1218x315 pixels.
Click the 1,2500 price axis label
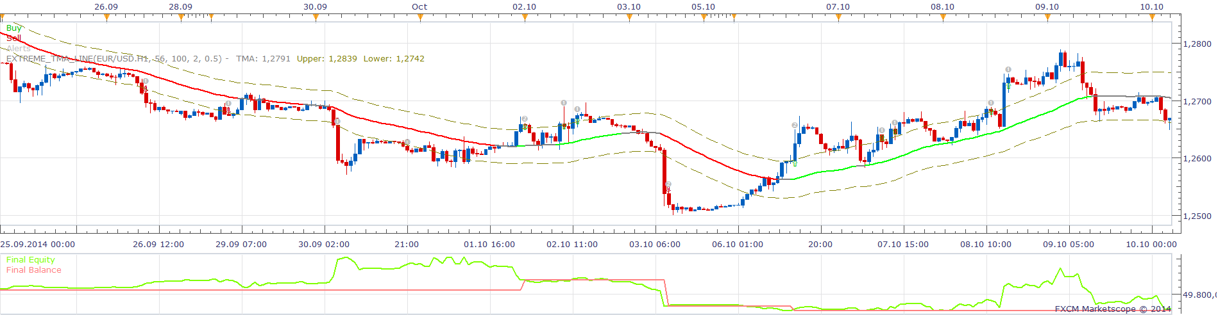[1197, 216]
